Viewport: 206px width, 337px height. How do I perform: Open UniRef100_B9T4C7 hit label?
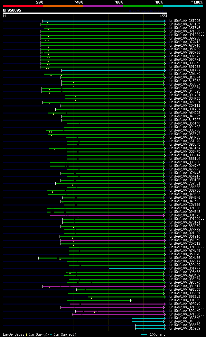point(185,109)
